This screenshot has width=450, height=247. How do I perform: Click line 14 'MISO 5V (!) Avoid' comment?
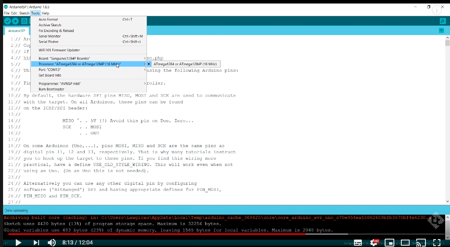pyautogui.click(x=128, y=120)
